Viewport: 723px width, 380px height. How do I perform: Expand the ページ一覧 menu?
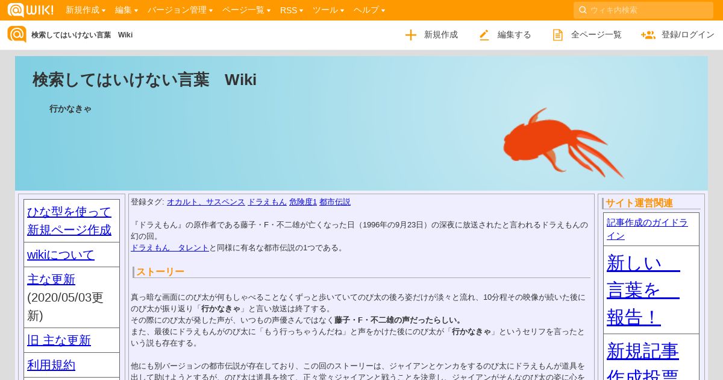[246, 10]
